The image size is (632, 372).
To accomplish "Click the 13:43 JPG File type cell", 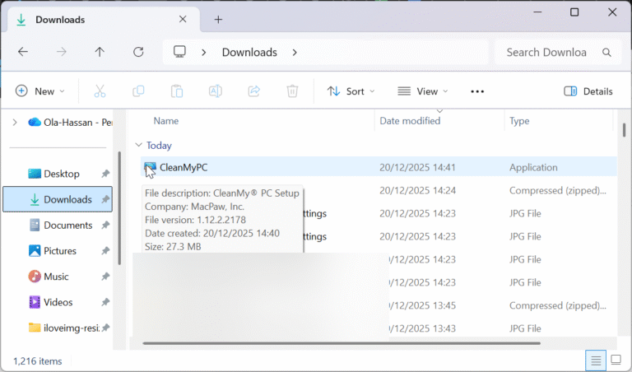I will click(525, 328).
